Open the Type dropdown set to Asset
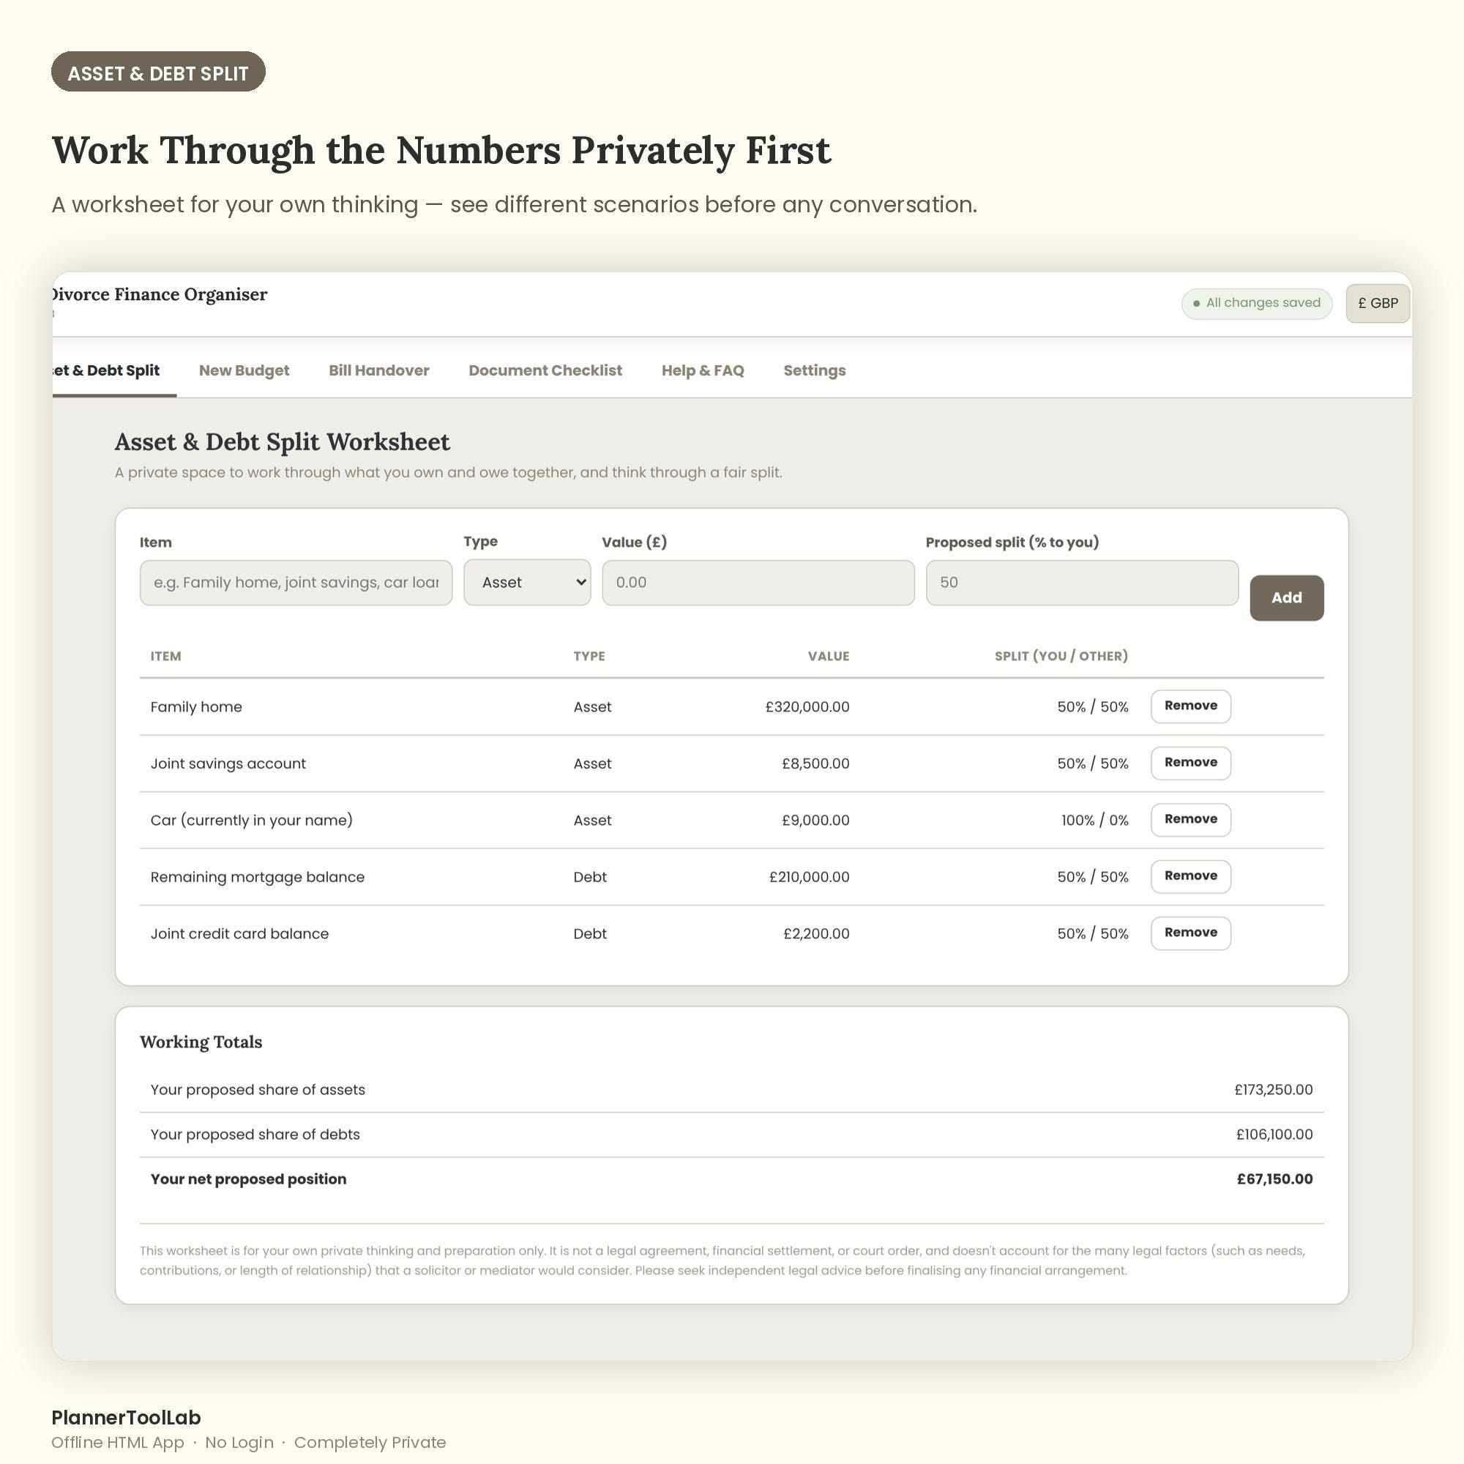1464x1464 pixels. pos(526,582)
